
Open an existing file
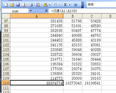(x=12, y=5)
